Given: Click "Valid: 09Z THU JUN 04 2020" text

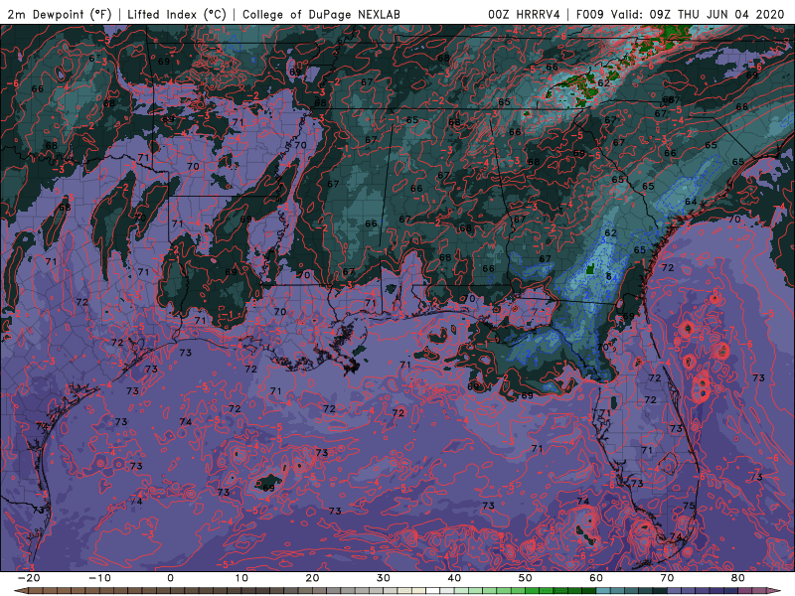Looking at the screenshot, I should coord(698,14).
